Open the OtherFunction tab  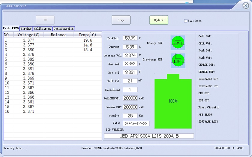[x=64, y=29]
